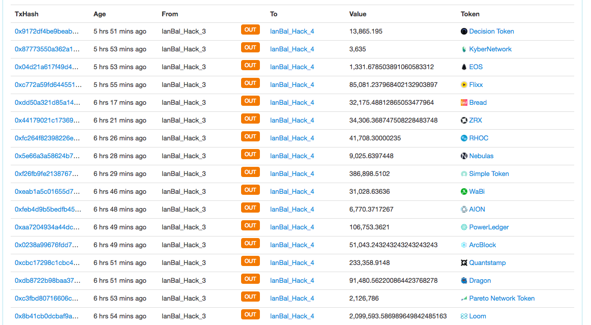This screenshot has width=591, height=325.
Task: Click the EOS token icon
Action: coord(464,67)
